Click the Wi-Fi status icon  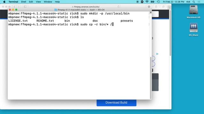147,2
